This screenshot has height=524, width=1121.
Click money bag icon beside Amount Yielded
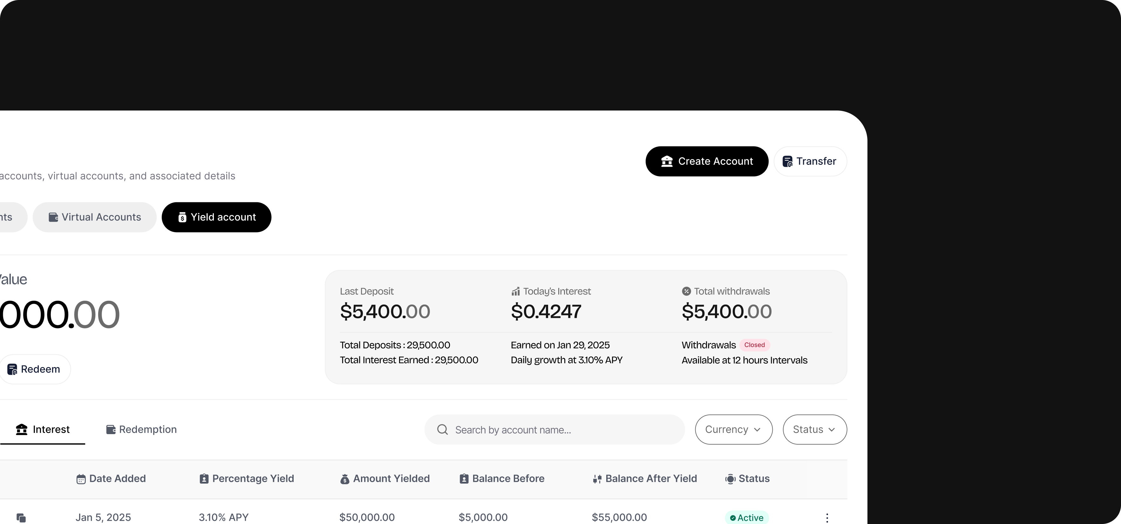point(345,479)
